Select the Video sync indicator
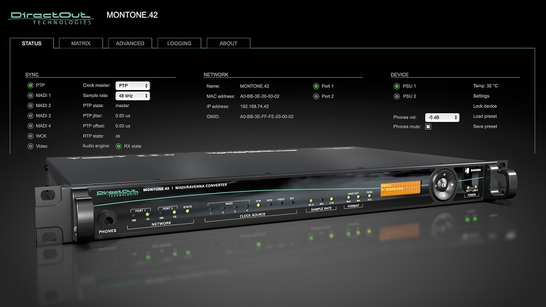 [x=30, y=146]
